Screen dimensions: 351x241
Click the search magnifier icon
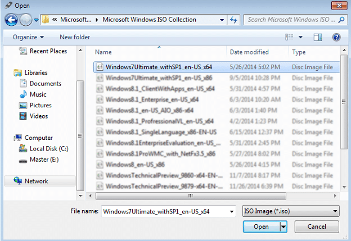[x=341, y=20]
